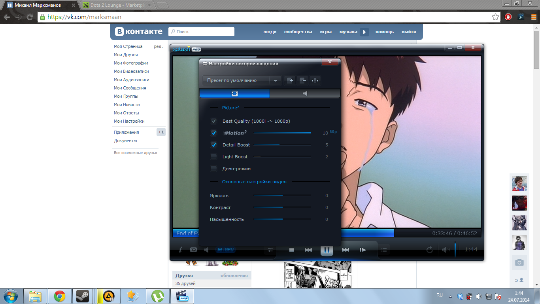Open Мои Настройки in the sidebar
This screenshot has height=304, width=540.
129,121
